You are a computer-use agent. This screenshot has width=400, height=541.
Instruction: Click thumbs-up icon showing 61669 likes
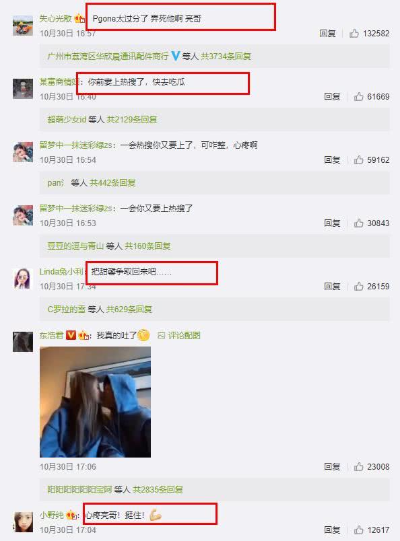point(358,97)
